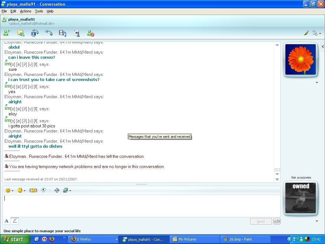Send a nudge
Screen dimensions: 325x244
coord(33,190)
